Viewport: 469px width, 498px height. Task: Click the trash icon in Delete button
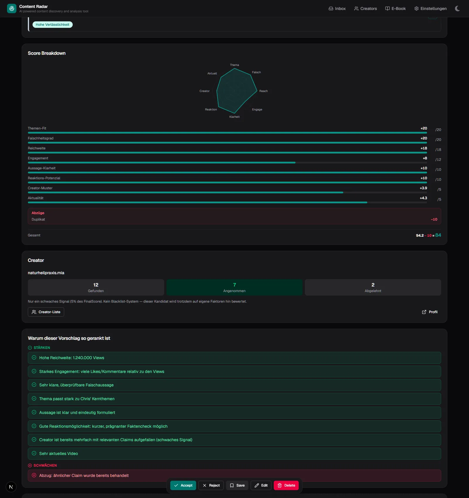[280, 485]
